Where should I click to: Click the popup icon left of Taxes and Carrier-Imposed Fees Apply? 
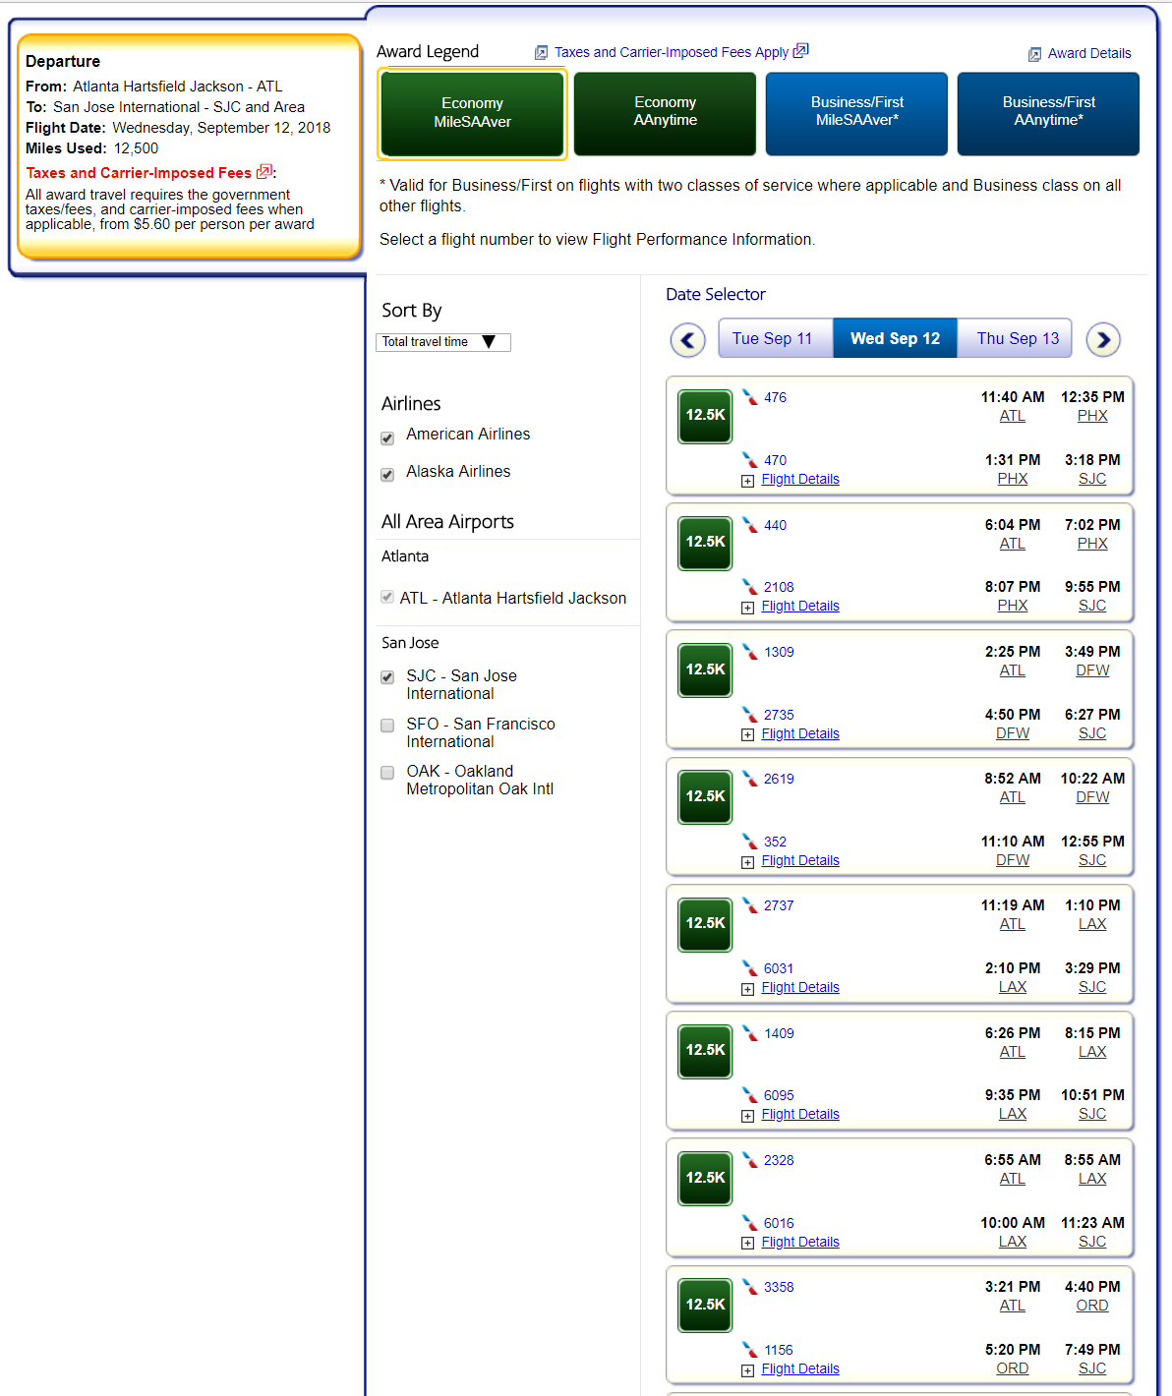541,53
